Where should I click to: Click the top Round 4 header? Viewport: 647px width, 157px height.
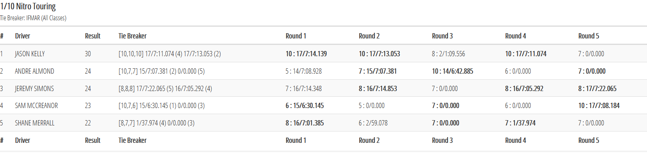[516, 36]
